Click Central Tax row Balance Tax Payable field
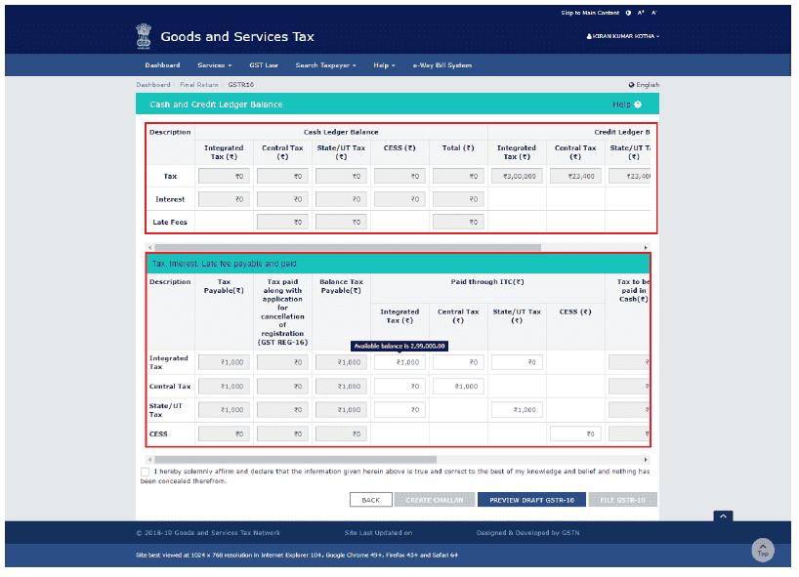 coord(341,387)
